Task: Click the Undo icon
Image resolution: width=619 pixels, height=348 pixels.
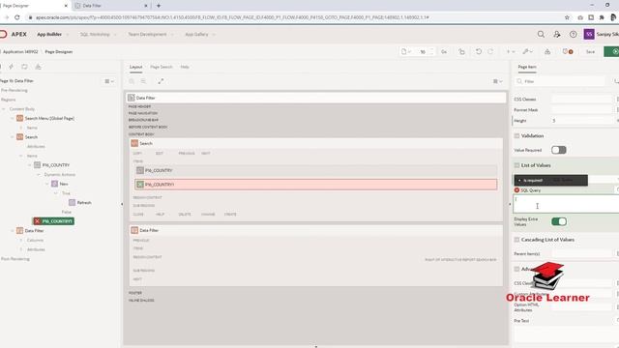Action: (x=479, y=51)
